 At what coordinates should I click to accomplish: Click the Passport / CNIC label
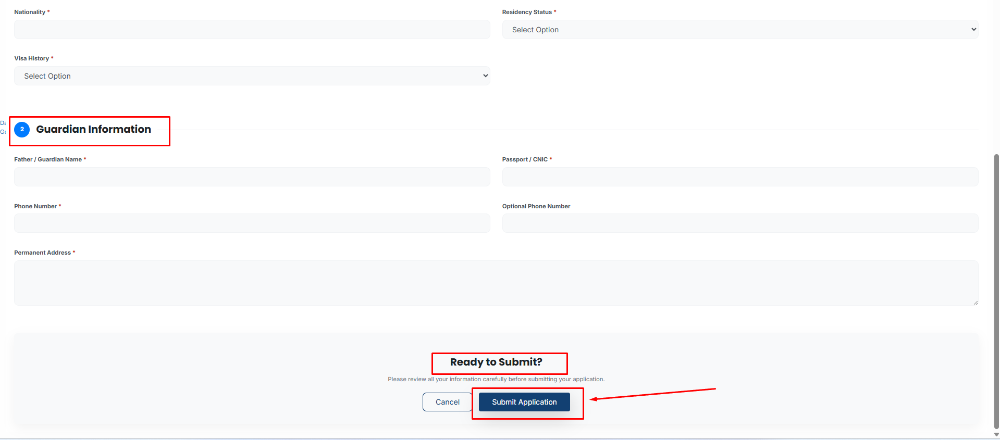[x=525, y=159]
